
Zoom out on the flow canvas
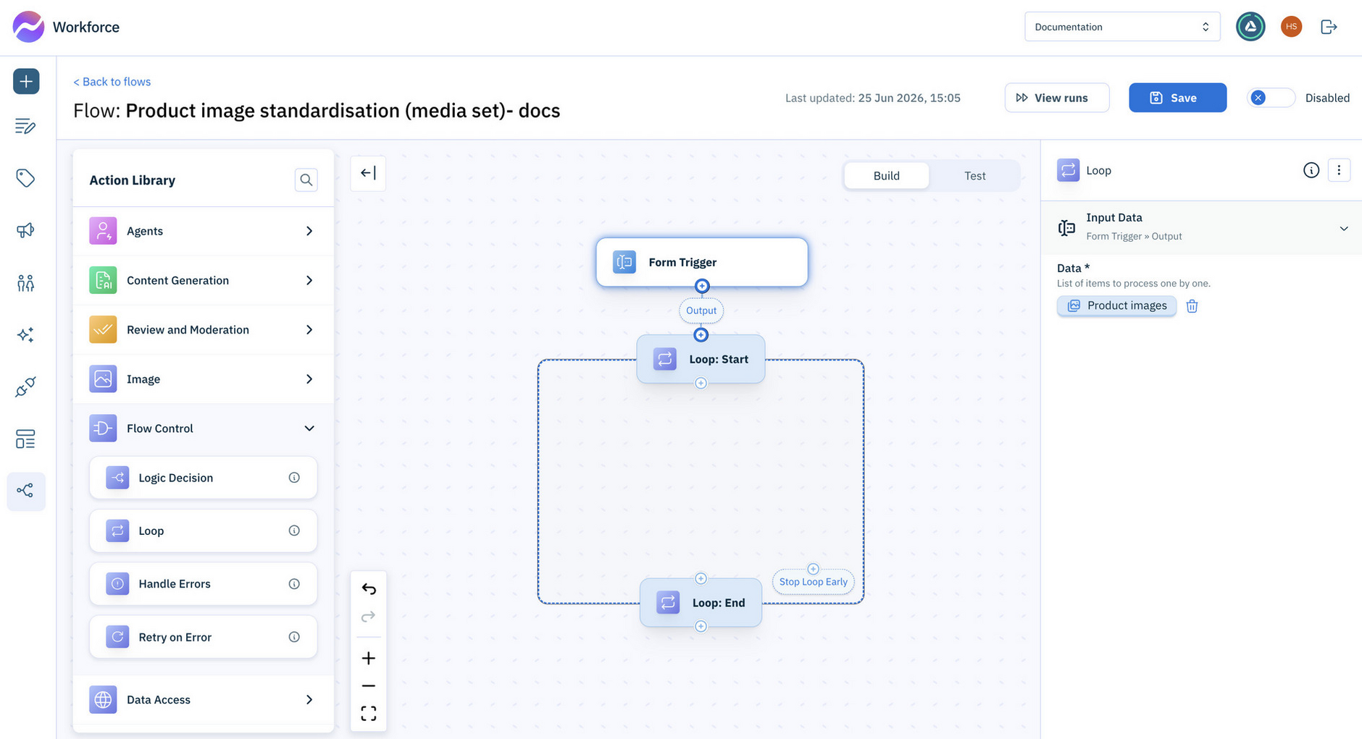point(369,685)
